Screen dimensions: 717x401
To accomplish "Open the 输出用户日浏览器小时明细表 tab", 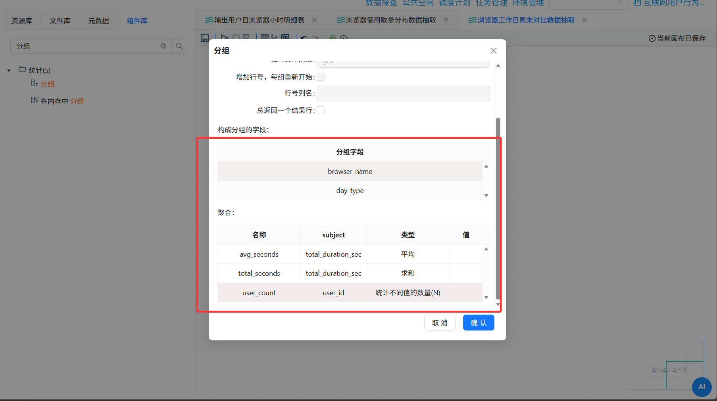I will pos(259,20).
